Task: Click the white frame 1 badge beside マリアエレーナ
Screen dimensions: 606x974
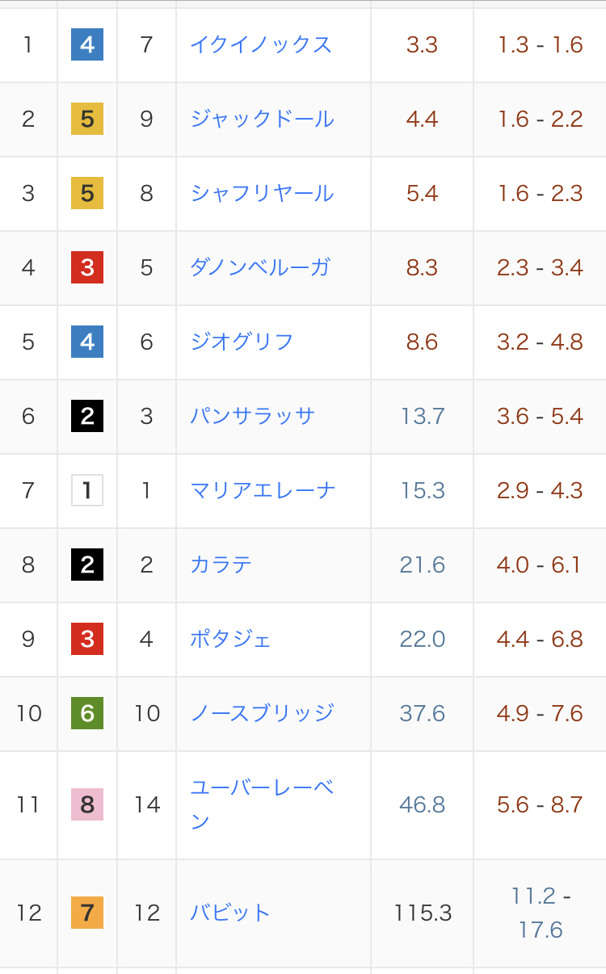Action: (x=87, y=490)
